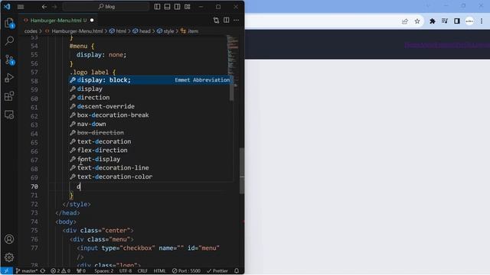This screenshot has width=490, height=275.
Task: Open the Customize Layout icon
Action: tap(187, 7)
